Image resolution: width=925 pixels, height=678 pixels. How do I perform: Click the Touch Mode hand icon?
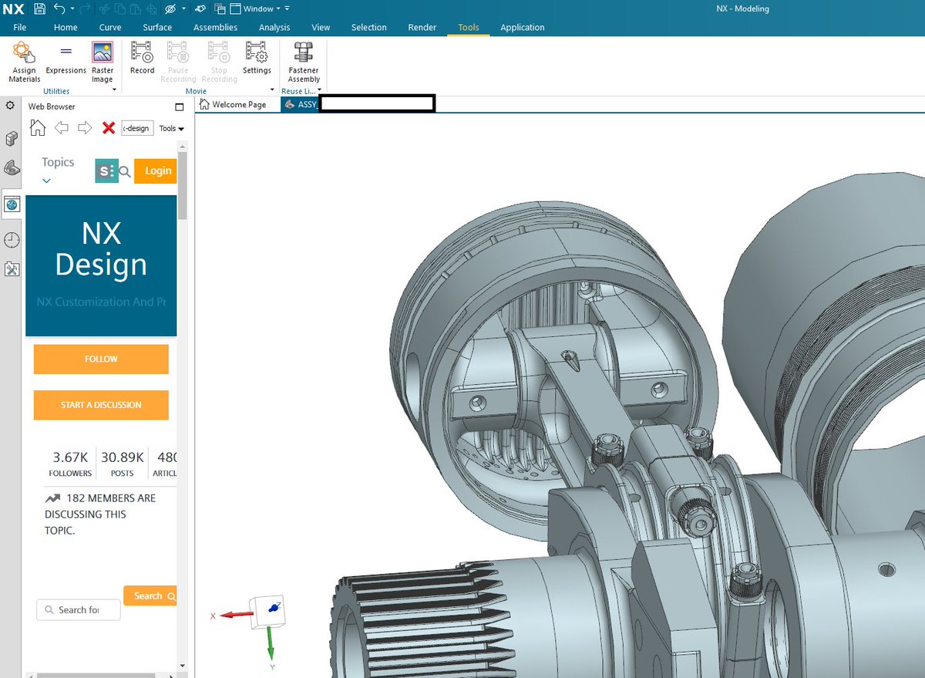tap(200, 8)
